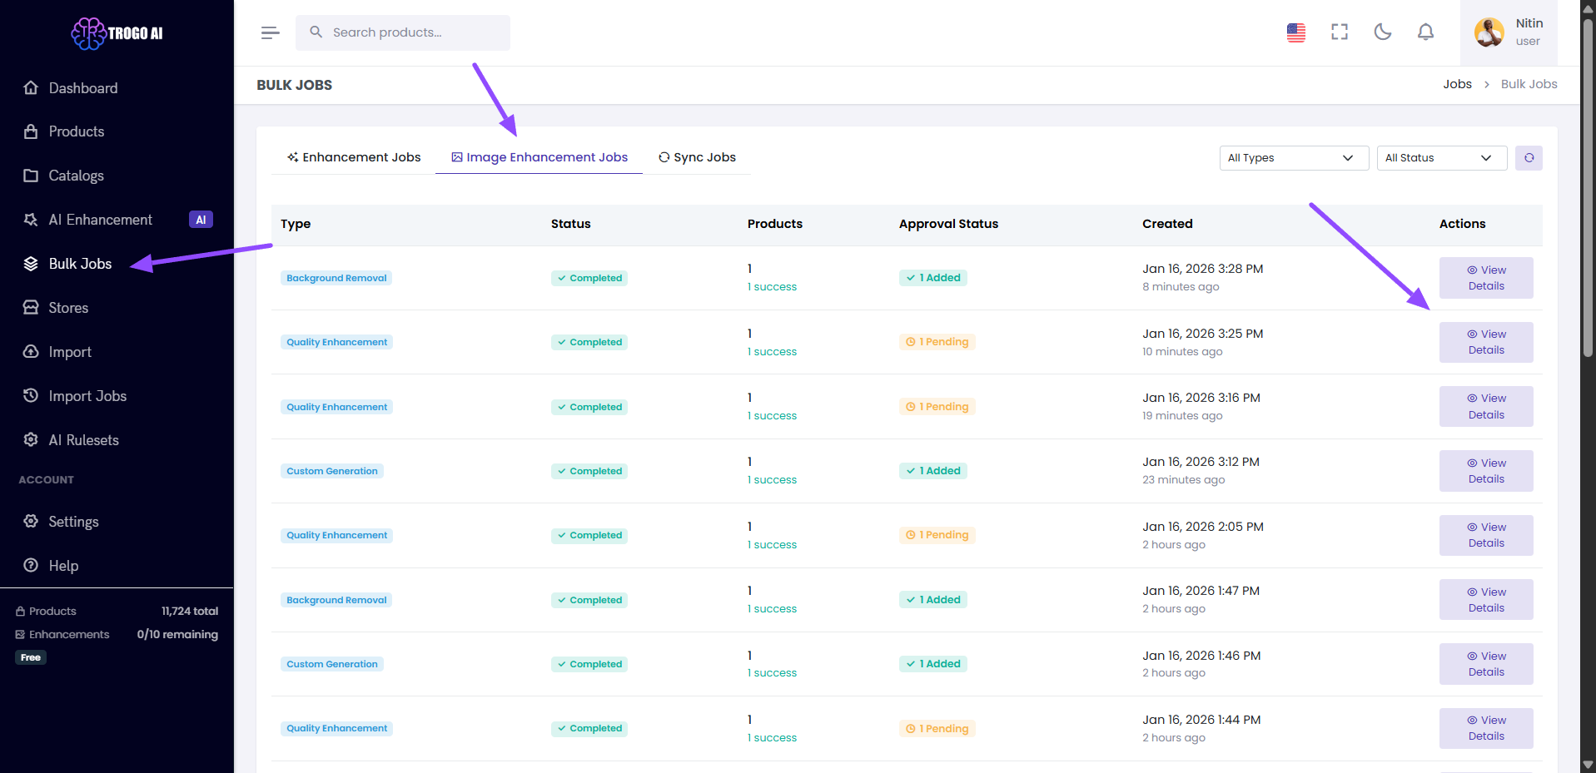Open Import Jobs in sidebar
1596x773 pixels.
tap(87, 396)
